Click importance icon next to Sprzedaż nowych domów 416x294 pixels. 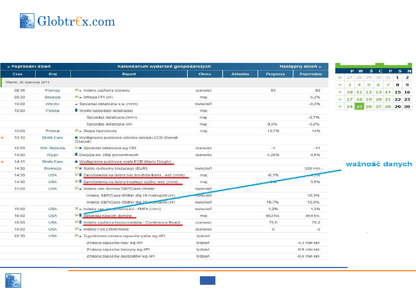[78, 216]
